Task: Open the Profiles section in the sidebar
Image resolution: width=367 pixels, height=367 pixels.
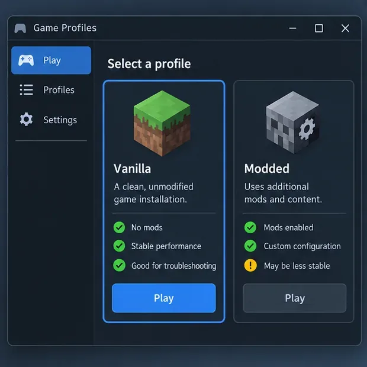Action: 51,90
